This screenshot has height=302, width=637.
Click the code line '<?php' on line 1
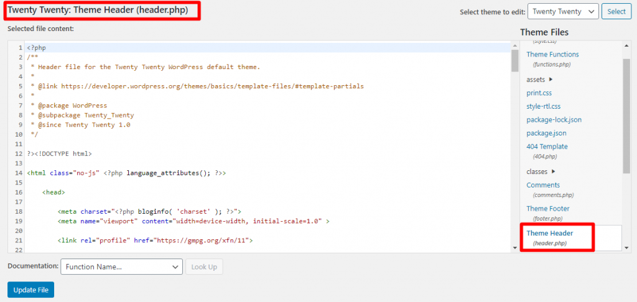[x=37, y=47]
